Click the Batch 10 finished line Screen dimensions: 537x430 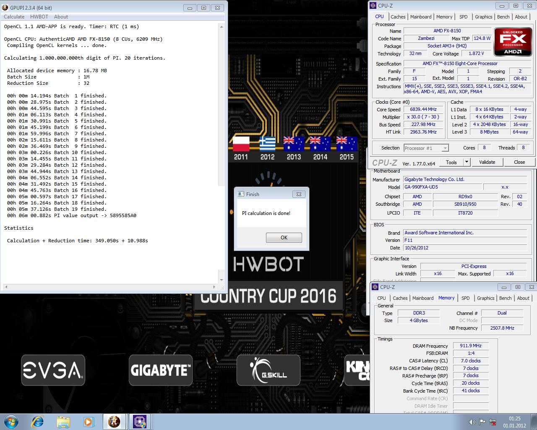57,152
